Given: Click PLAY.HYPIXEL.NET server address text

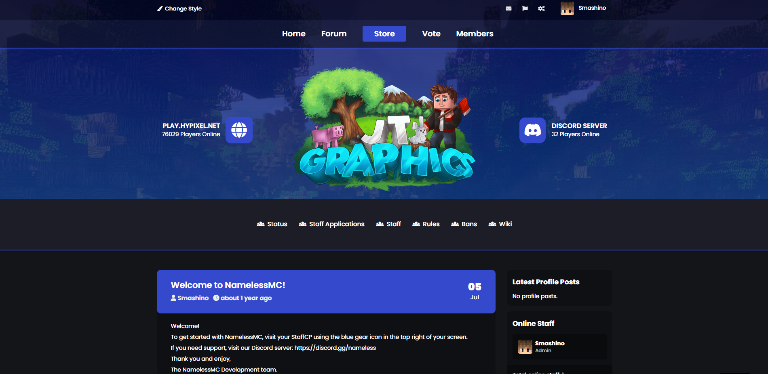Looking at the screenshot, I should [191, 126].
